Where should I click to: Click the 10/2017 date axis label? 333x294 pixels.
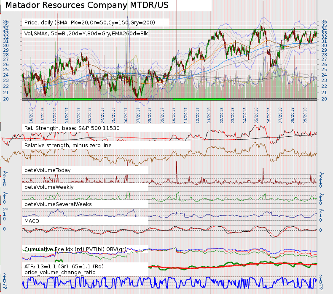click(x=174, y=115)
